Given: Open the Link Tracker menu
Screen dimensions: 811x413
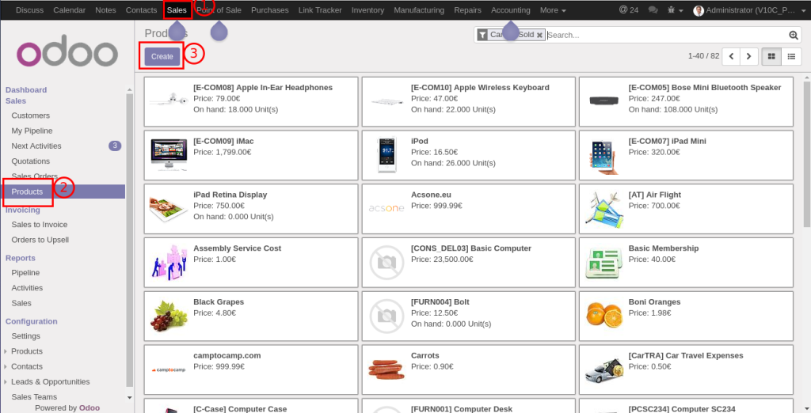Looking at the screenshot, I should (x=320, y=9).
